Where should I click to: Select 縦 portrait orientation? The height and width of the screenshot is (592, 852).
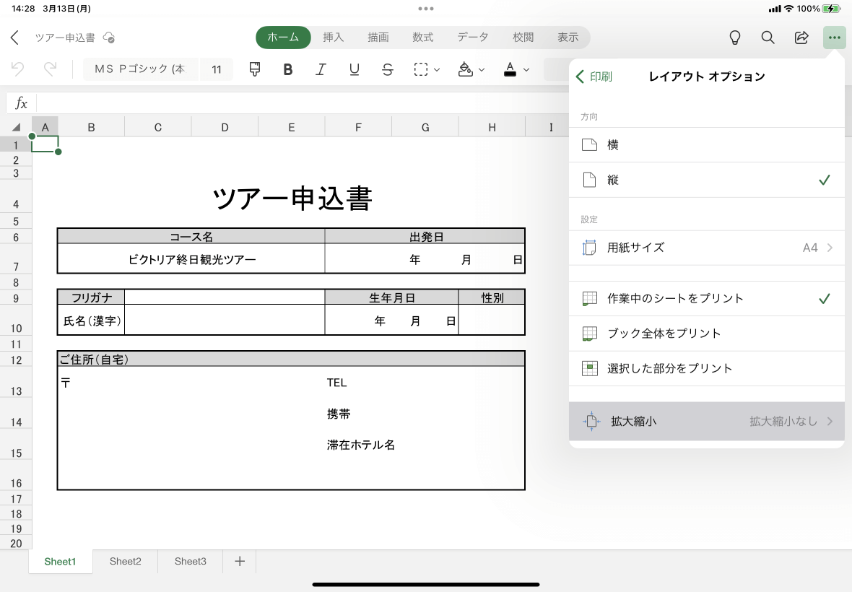pyautogui.click(x=706, y=180)
